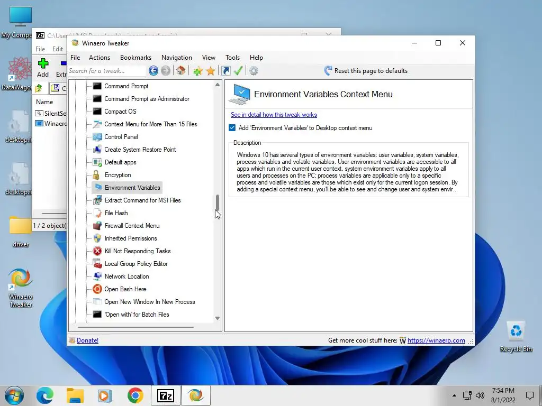542x406 pixels.
Task: Open the https://winaero.com link
Action: 436,340
